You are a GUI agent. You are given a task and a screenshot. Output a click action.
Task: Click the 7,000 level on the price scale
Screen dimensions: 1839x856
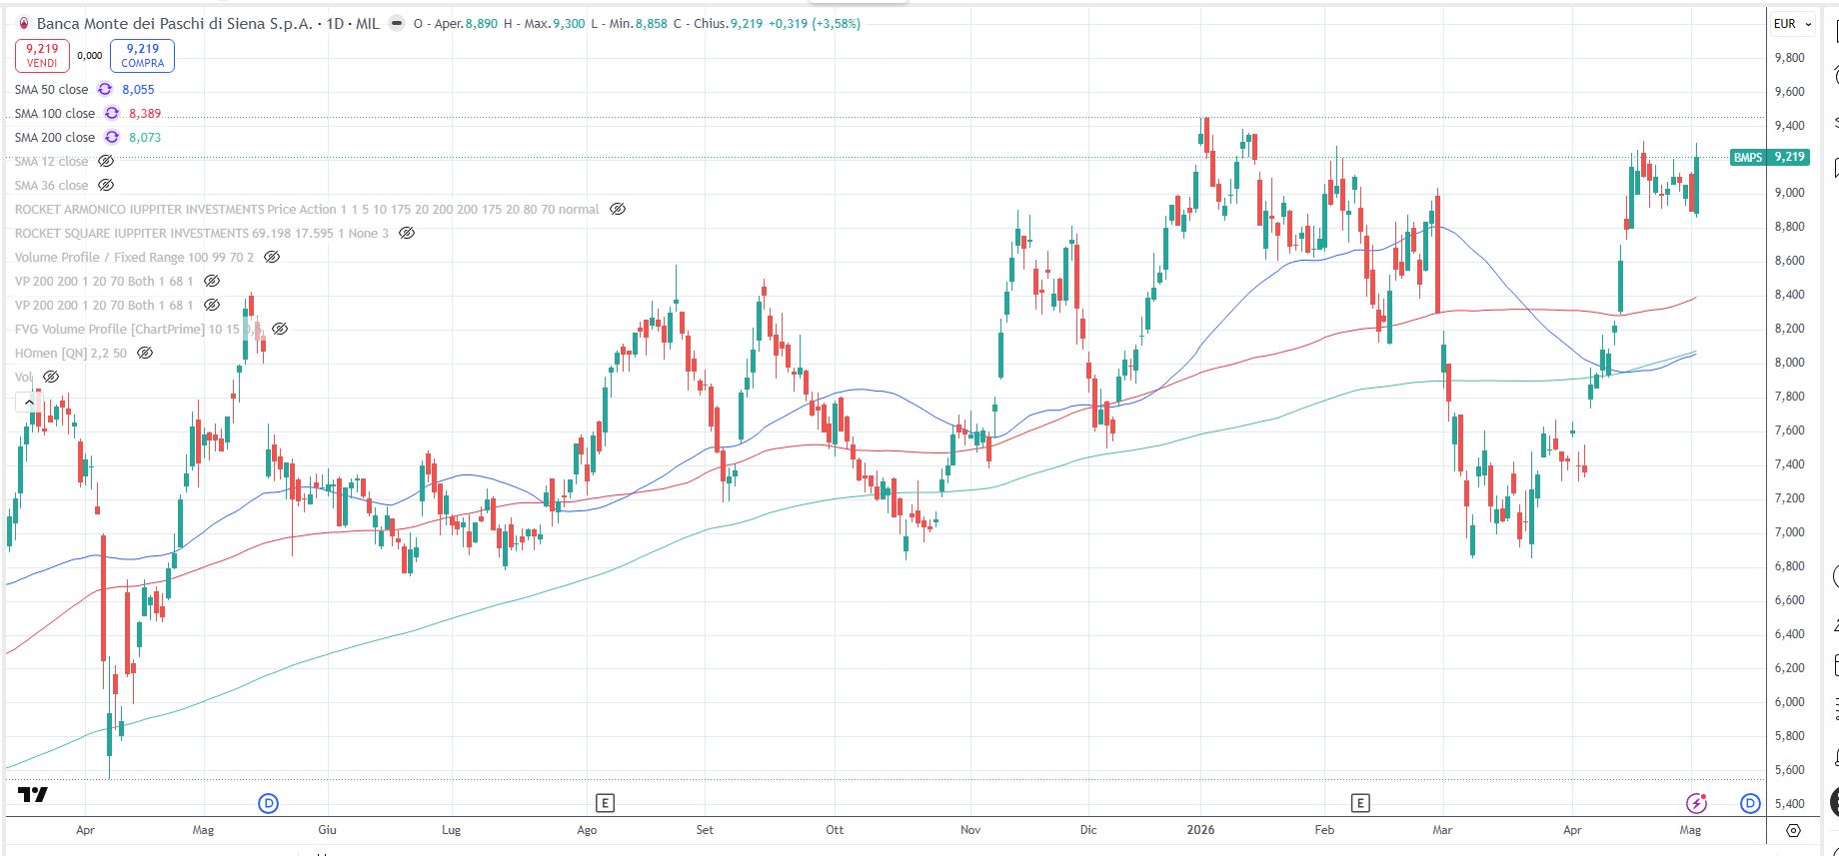(x=1789, y=532)
